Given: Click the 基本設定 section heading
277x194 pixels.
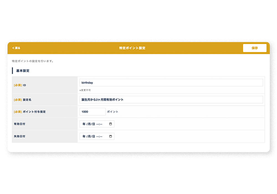Looking at the screenshot, I should click(23, 71).
